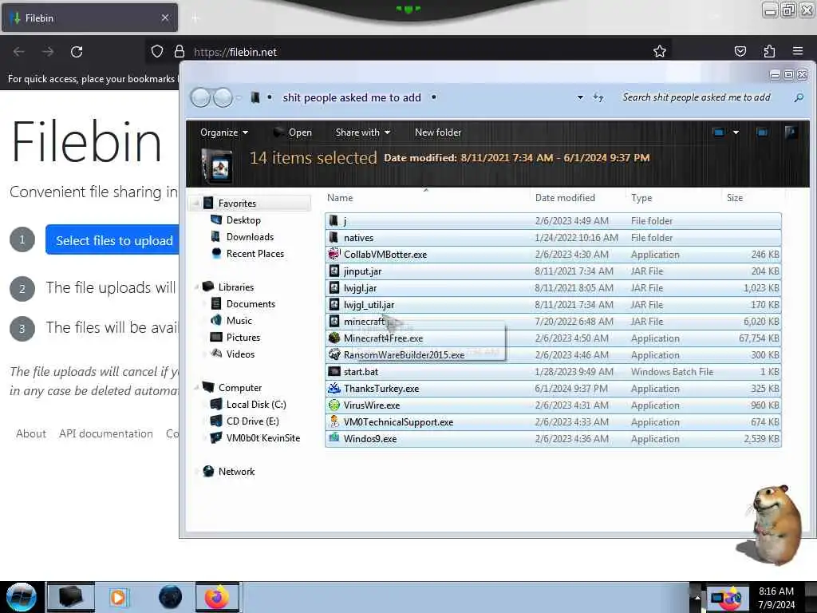Image resolution: width=817 pixels, height=613 pixels.
Task: Open the Firefox extensions puzzle icon
Action: [769, 51]
